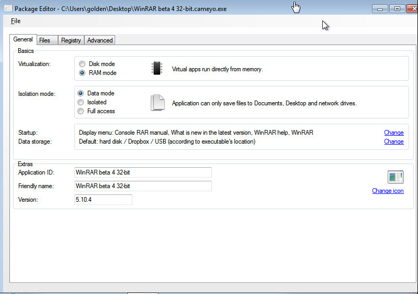Choose Data mode isolation
The width and height of the screenshot is (418, 294).
click(x=96, y=93)
